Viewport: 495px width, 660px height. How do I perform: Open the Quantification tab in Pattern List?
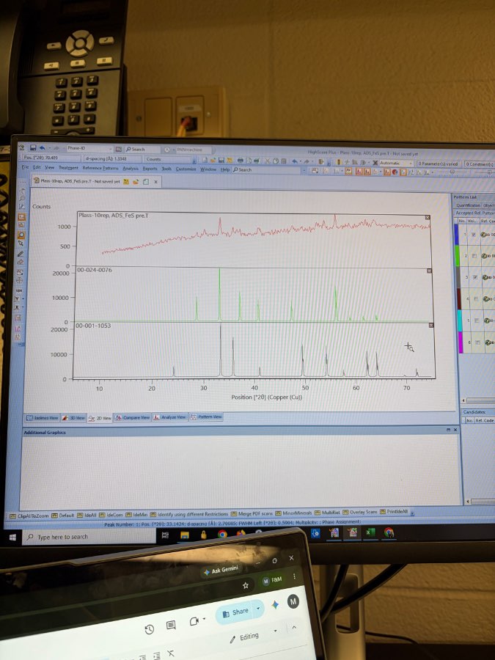(x=468, y=205)
